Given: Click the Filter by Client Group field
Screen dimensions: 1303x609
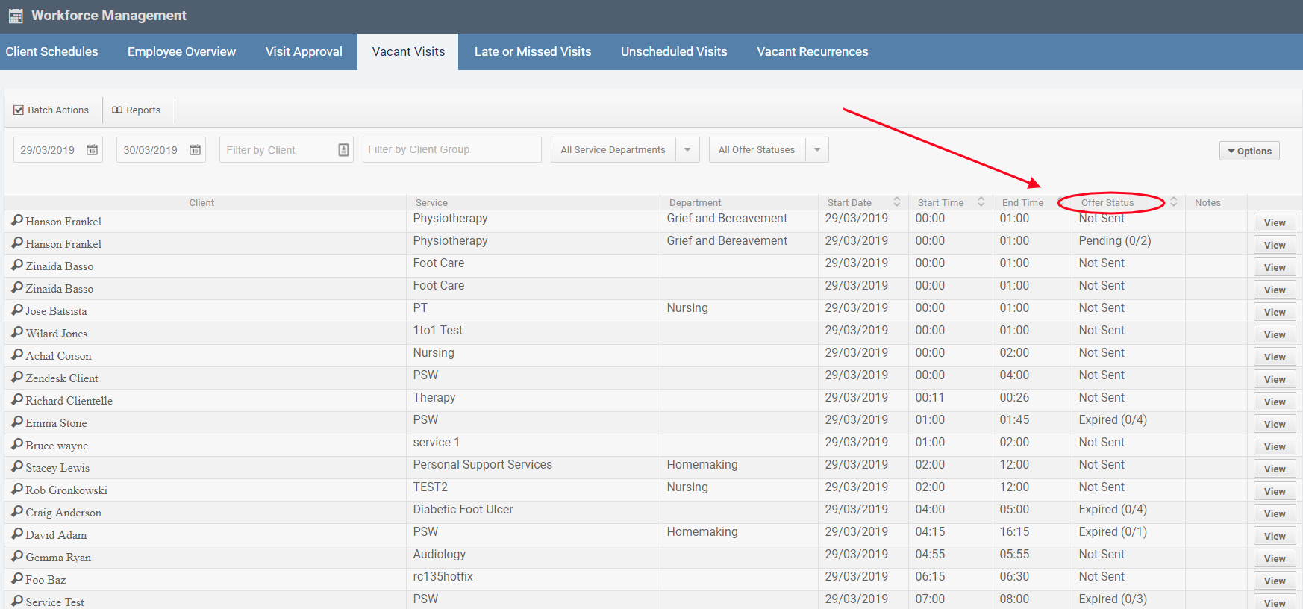Looking at the screenshot, I should (x=451, y=150).
